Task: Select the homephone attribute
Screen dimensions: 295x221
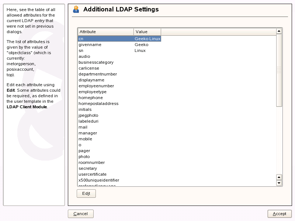Action: [x=91, y=98]
